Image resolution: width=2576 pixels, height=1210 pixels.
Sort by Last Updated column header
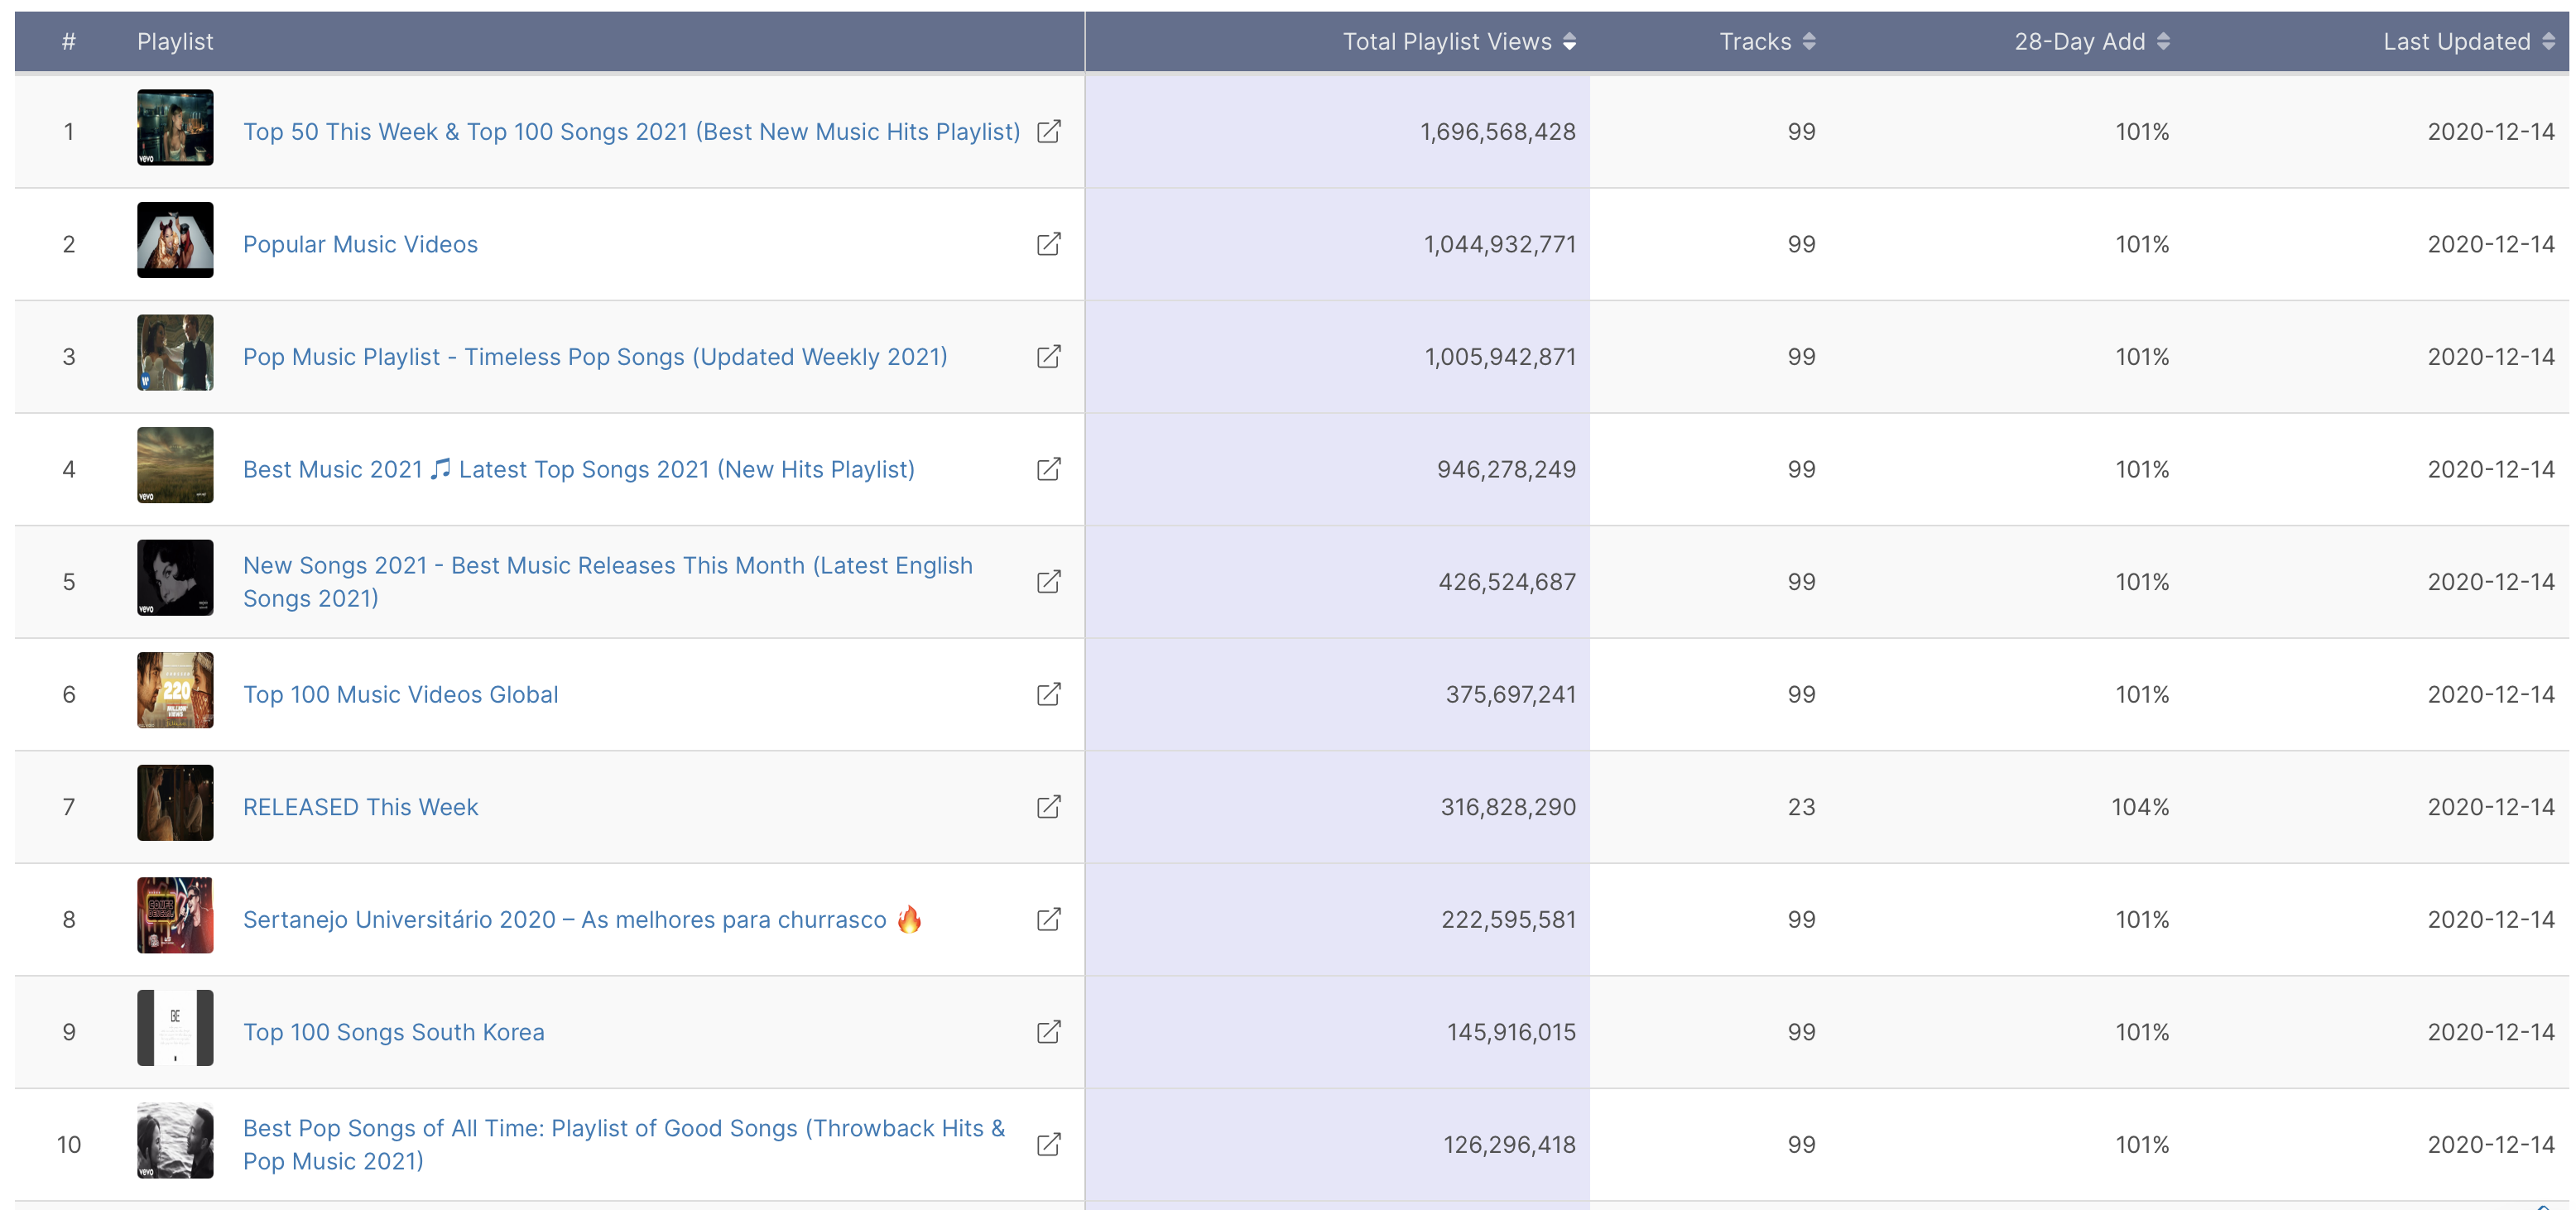click(2548, 41)
